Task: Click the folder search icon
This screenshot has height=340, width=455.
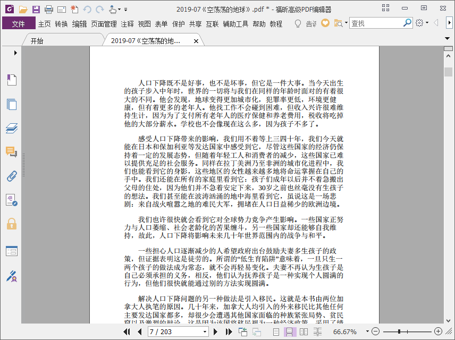Action: click(338, 23)
